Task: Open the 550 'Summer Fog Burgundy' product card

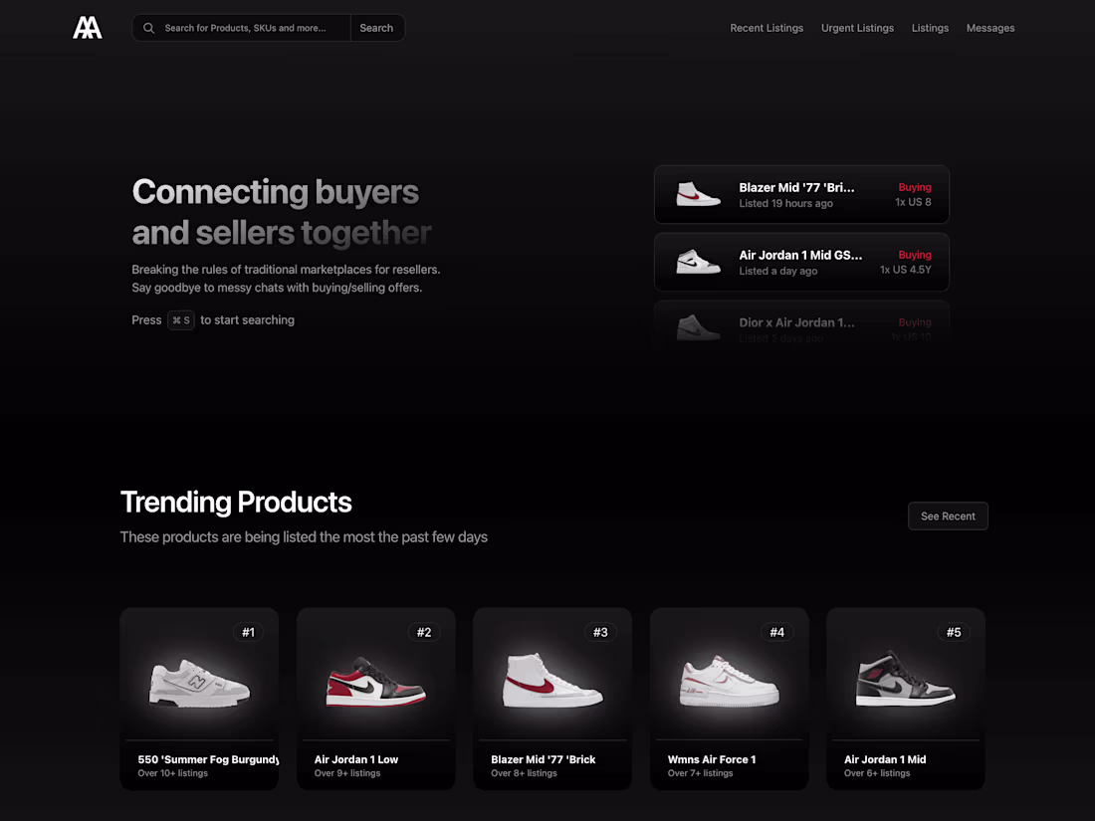Action: [199, 697]
